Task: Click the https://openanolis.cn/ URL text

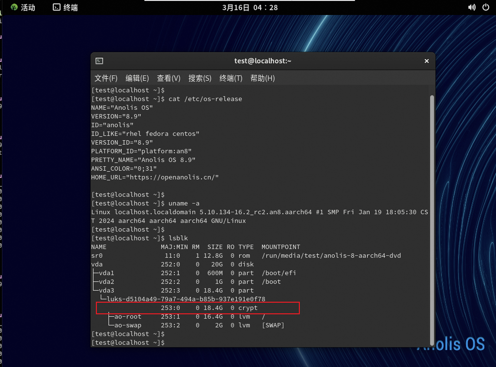Action: (172, 177)
